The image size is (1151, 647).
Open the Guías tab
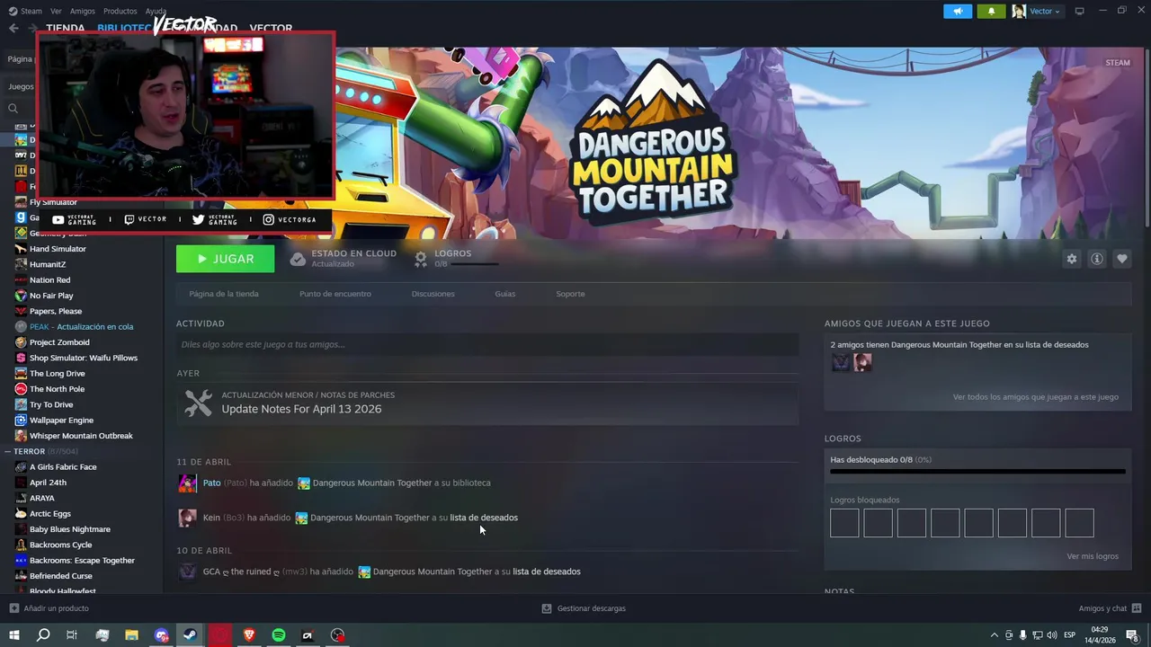504,294
